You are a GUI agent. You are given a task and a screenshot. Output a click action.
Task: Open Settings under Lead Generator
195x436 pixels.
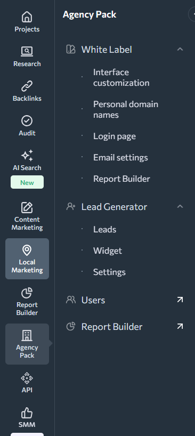(109, 272)
